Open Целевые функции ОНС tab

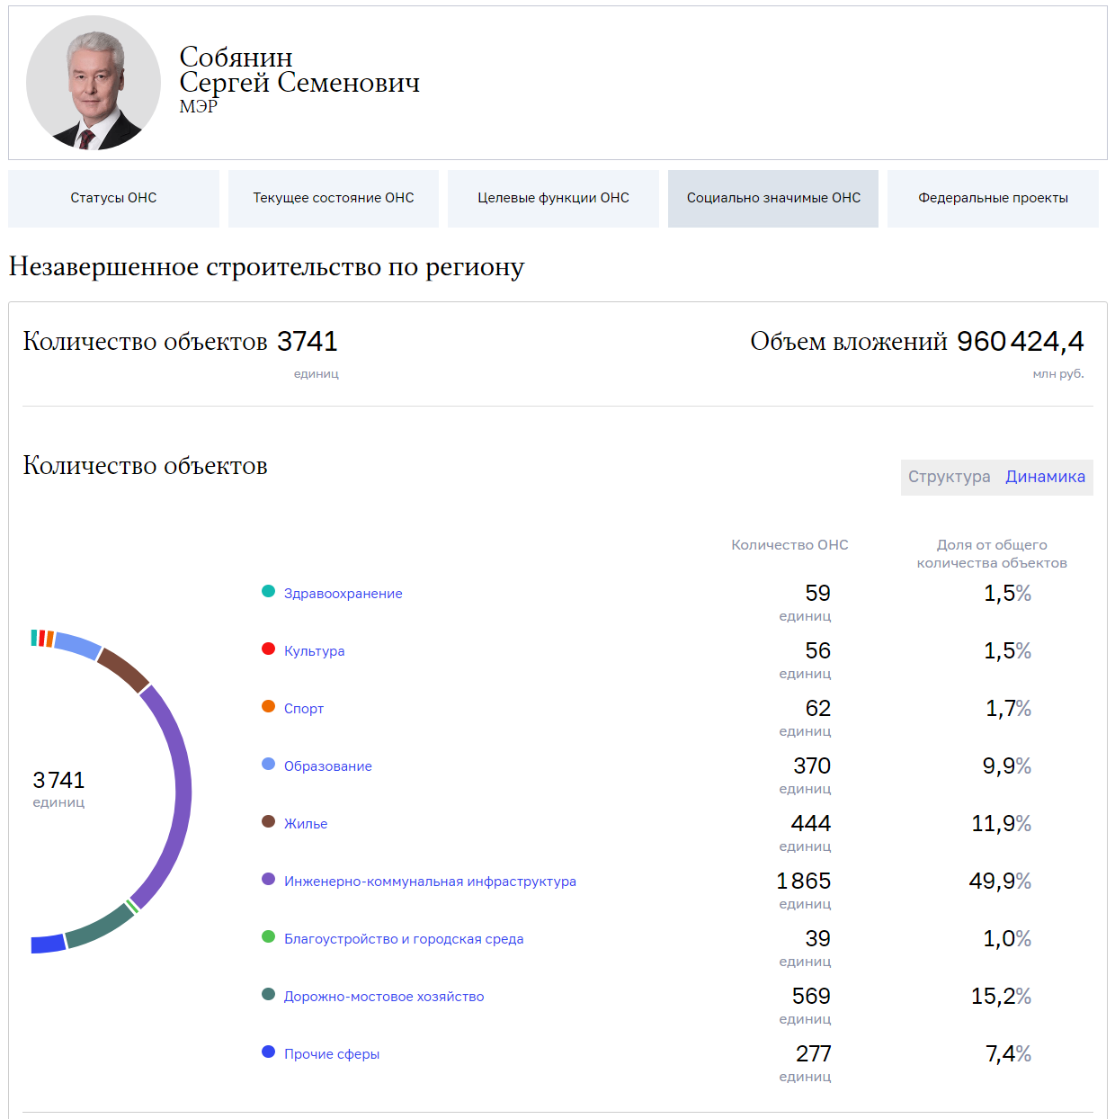[x=553, y=198]
